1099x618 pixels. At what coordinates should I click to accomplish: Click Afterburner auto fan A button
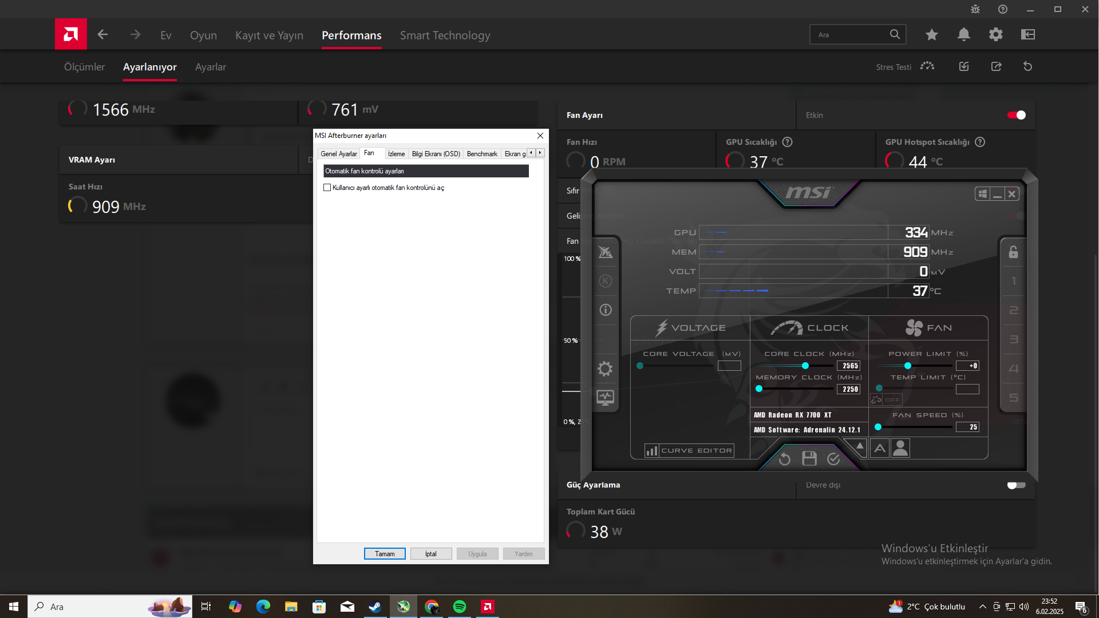pos(880,448)
